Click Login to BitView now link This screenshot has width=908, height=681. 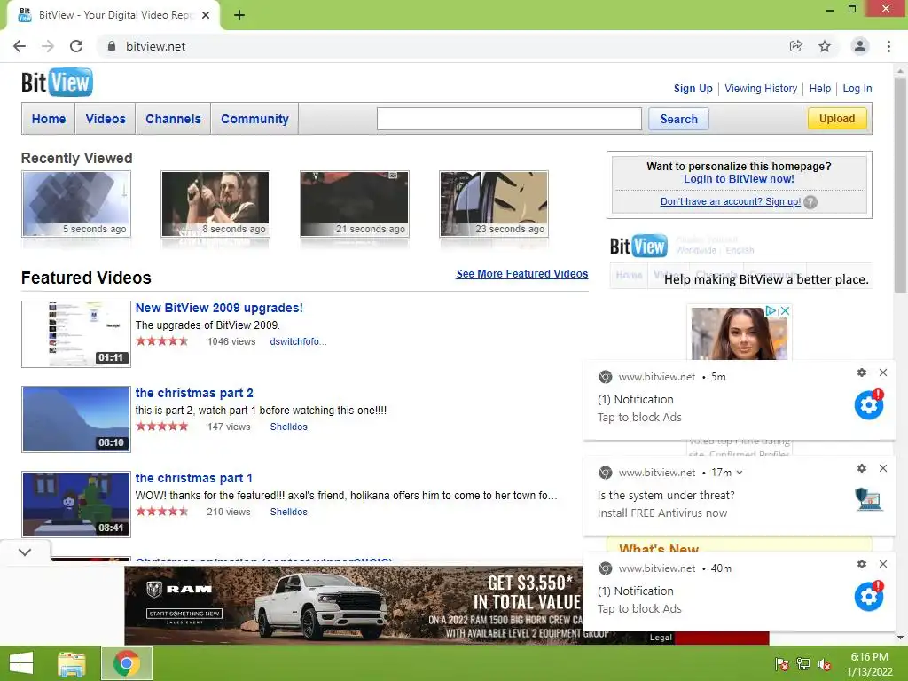click(739, 179)
